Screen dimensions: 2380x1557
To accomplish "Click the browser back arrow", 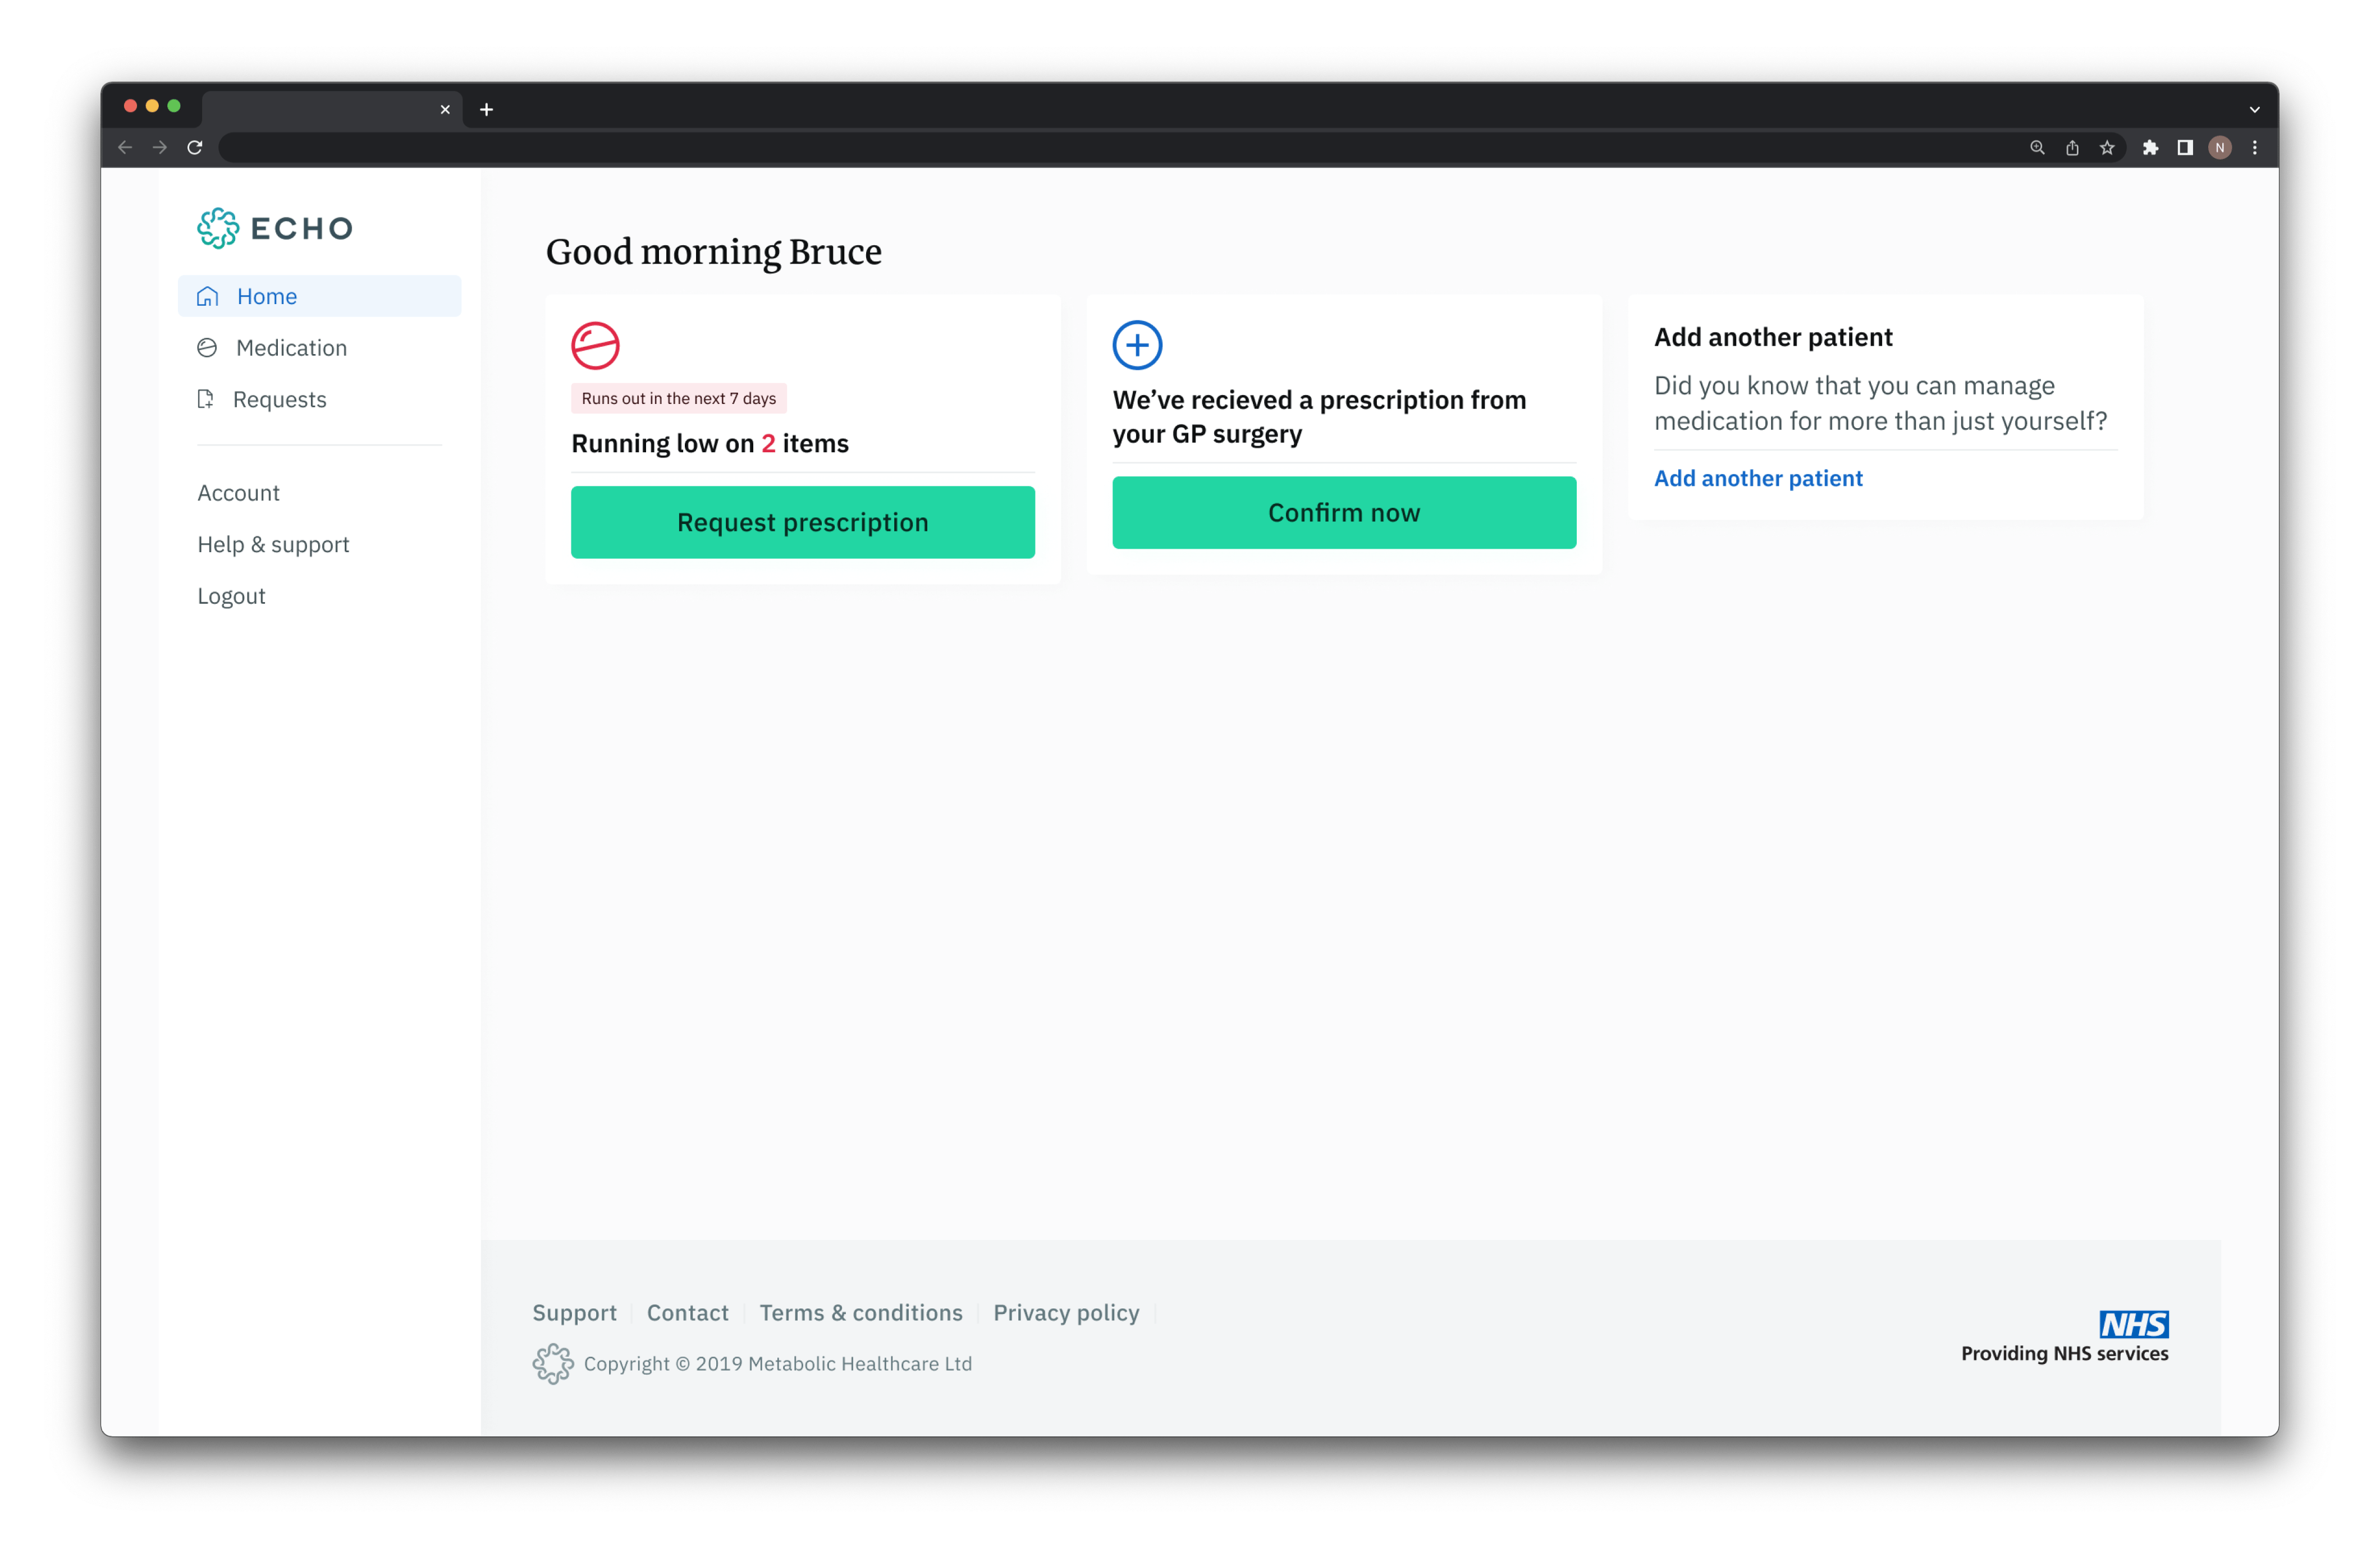I will [125, 148].
